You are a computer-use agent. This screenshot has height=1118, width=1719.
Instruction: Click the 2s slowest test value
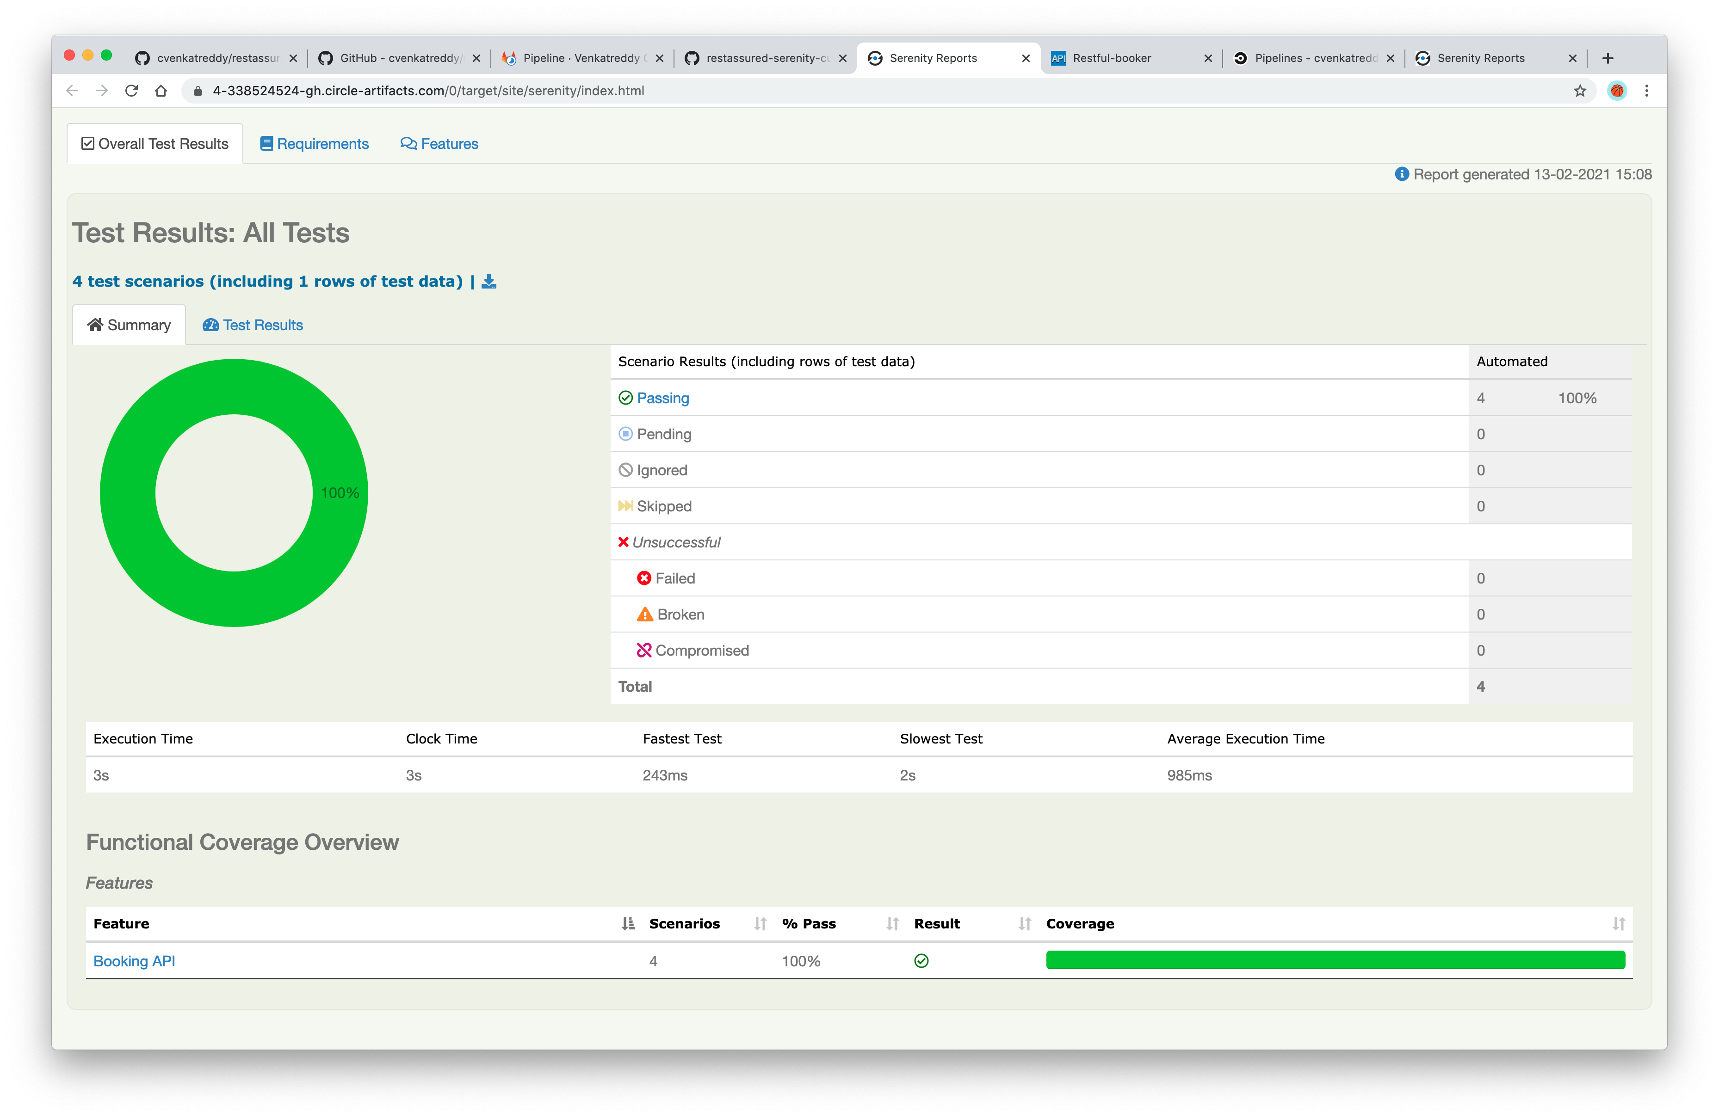(x=908, y=775)
